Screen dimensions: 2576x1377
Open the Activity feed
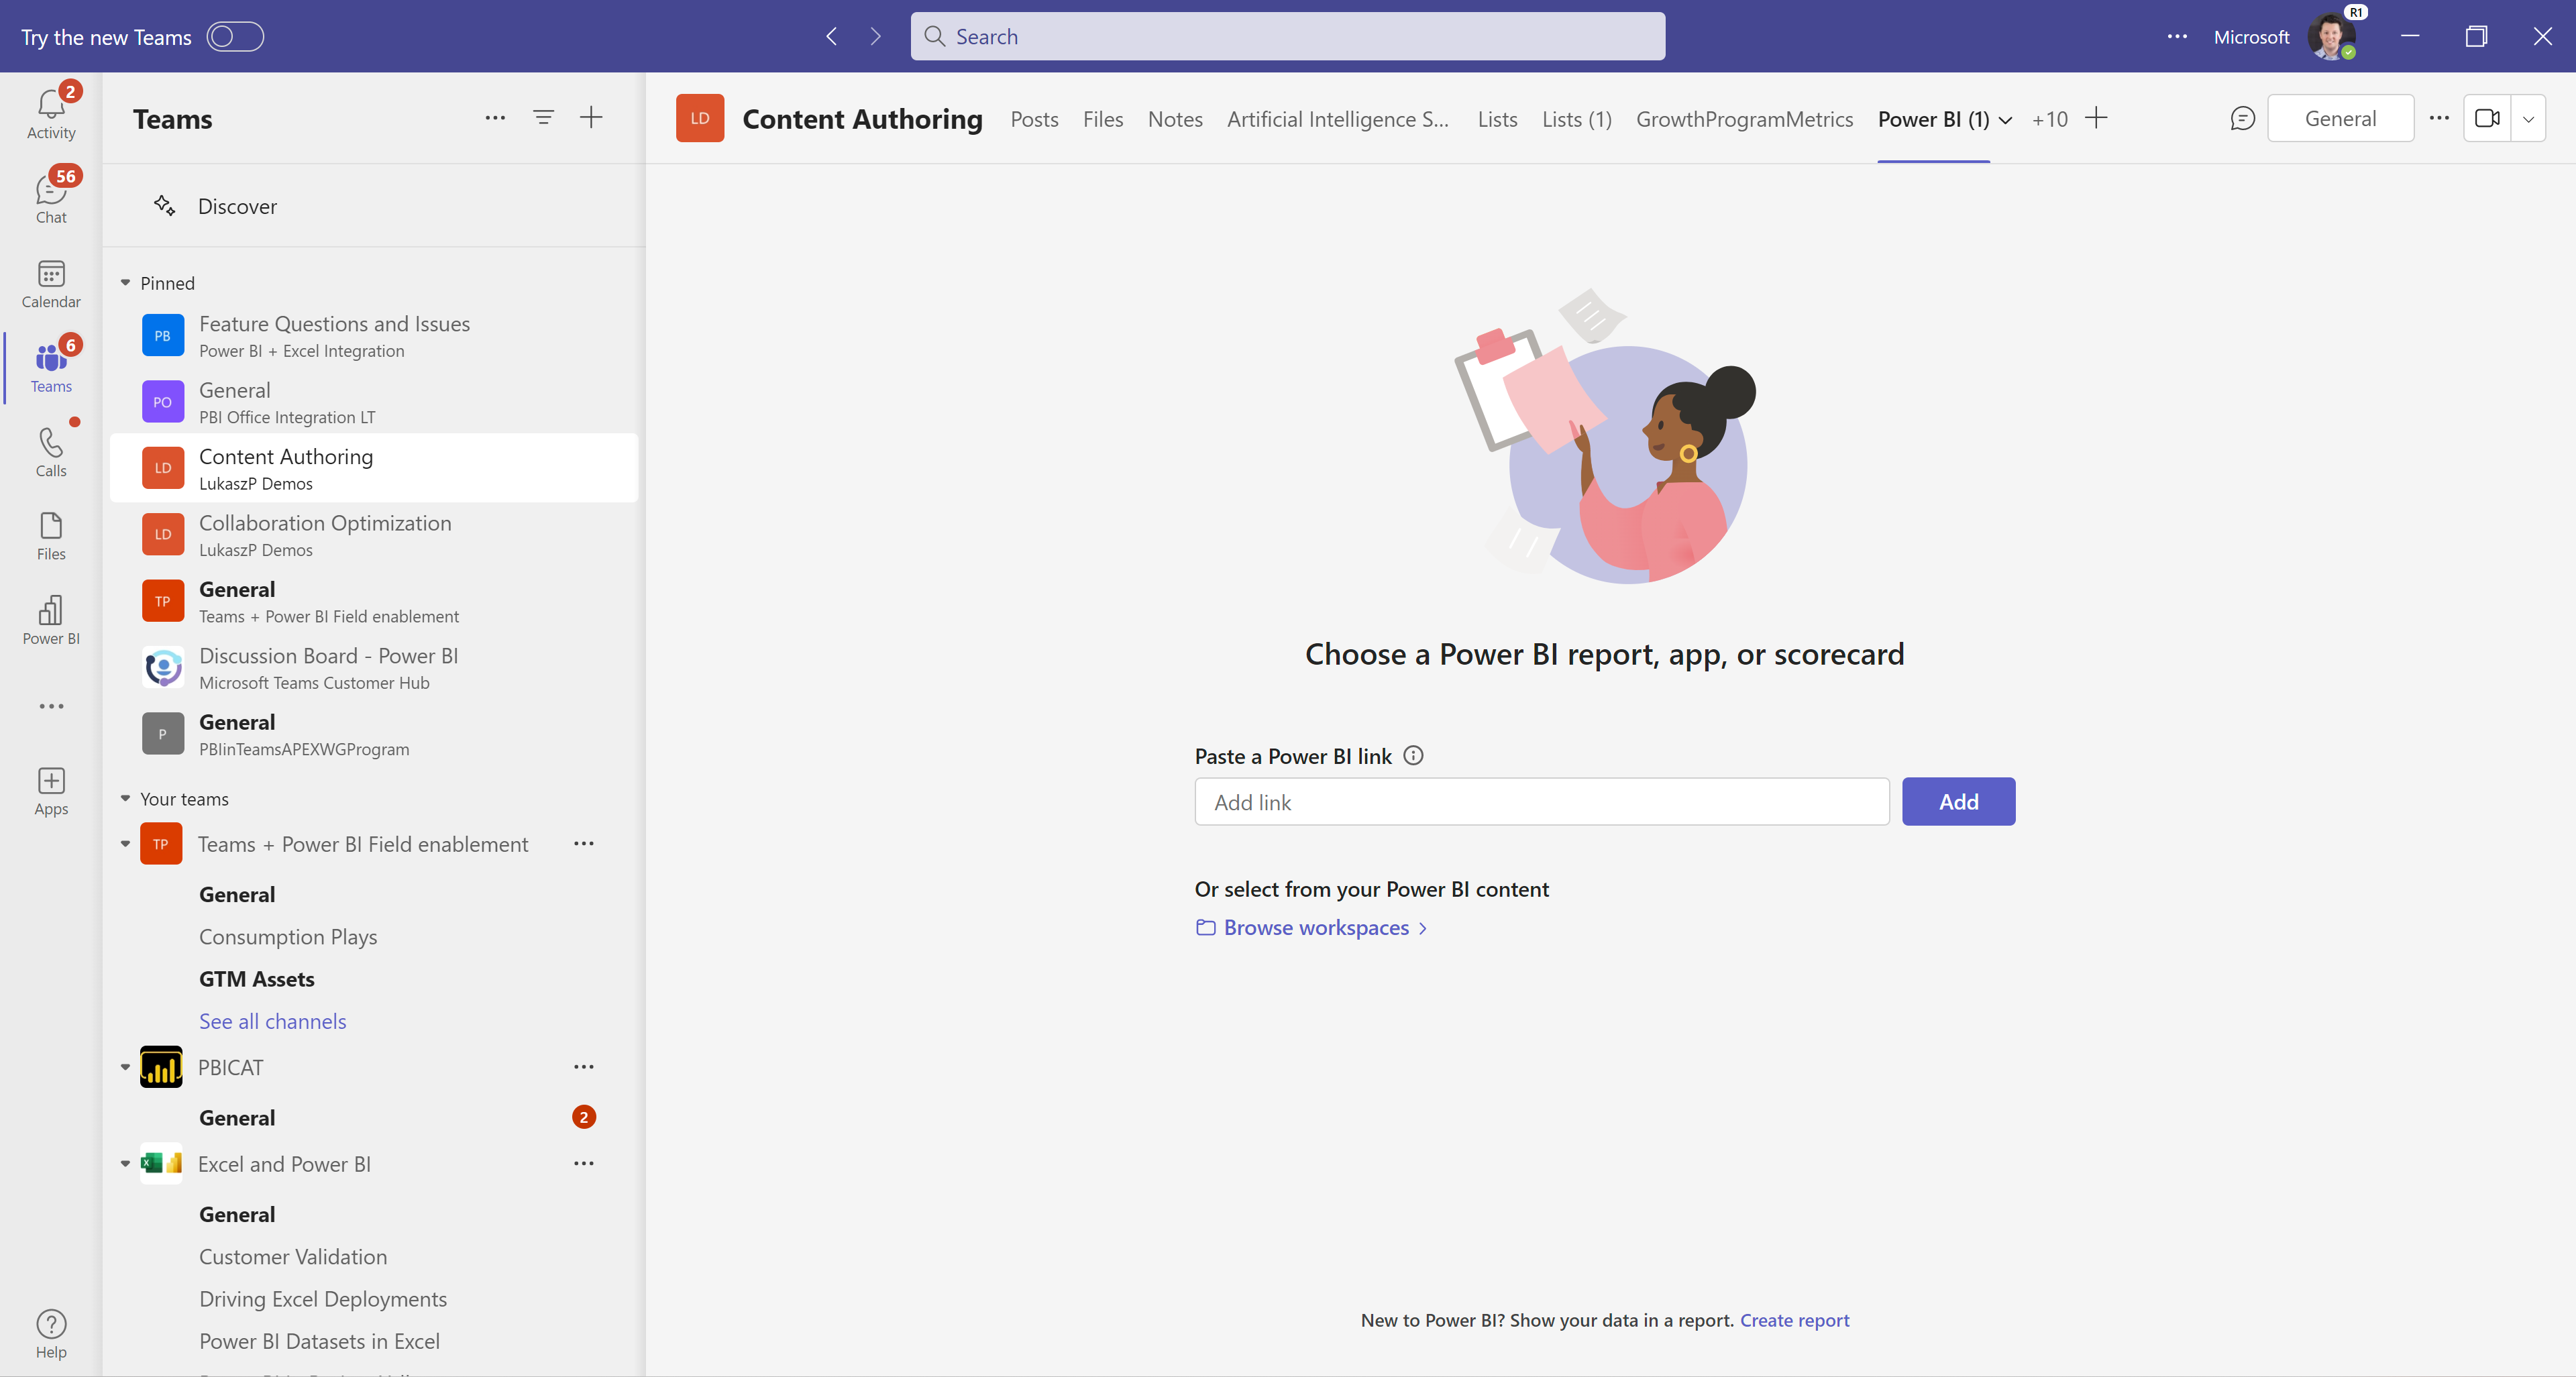50,111
